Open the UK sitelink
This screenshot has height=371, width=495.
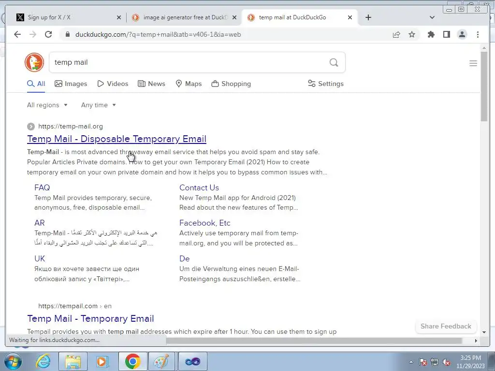pos(40,258)
